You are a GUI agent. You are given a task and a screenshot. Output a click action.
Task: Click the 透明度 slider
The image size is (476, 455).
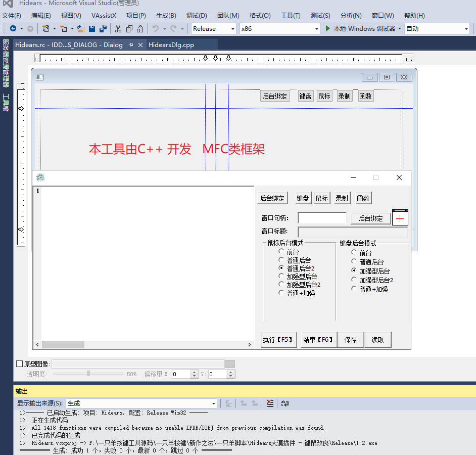(88, 374)
